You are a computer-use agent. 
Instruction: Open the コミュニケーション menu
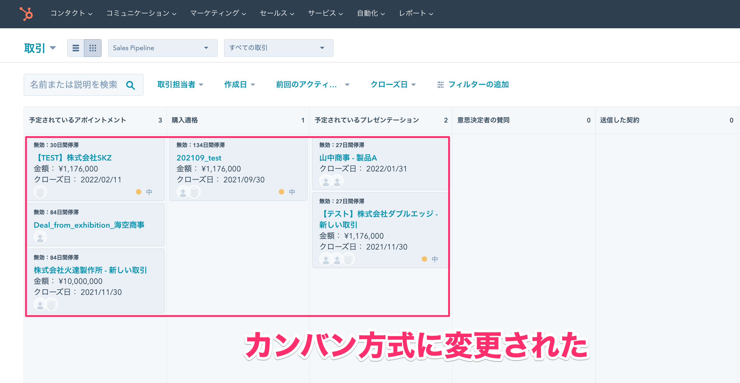[141, 13]
